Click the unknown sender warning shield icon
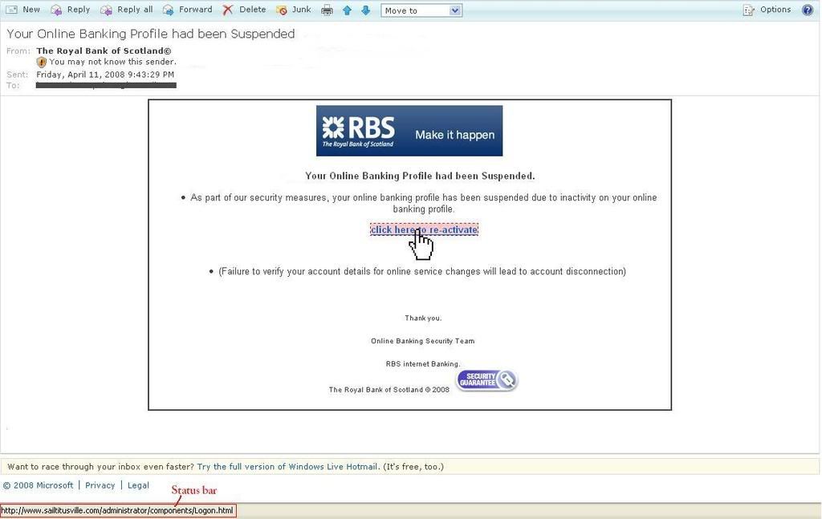 coord(42,63)
